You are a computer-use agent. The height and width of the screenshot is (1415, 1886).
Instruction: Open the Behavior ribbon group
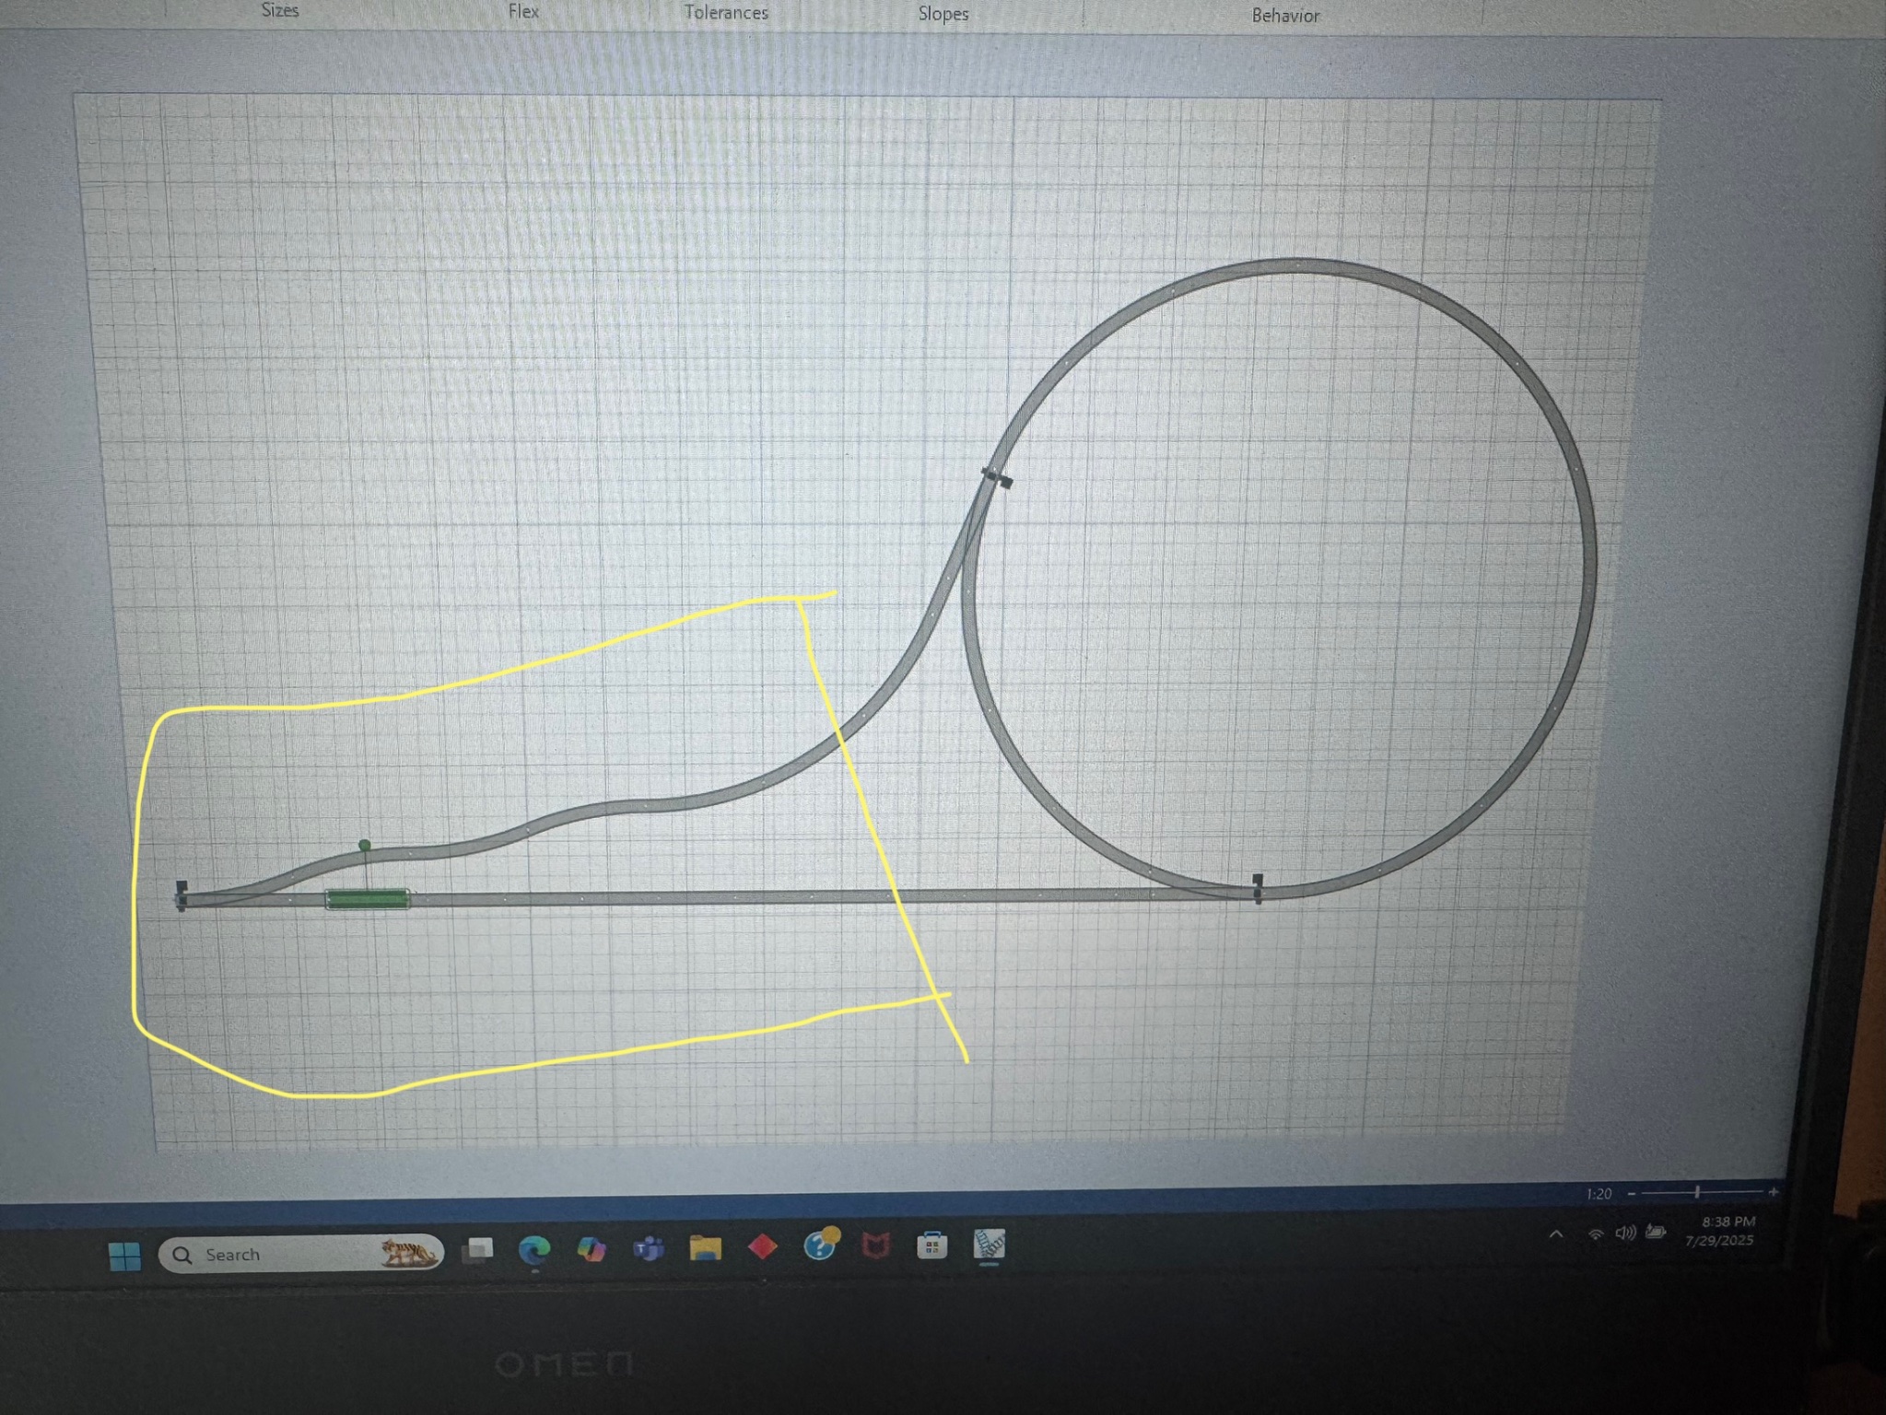pos(1285,16)
